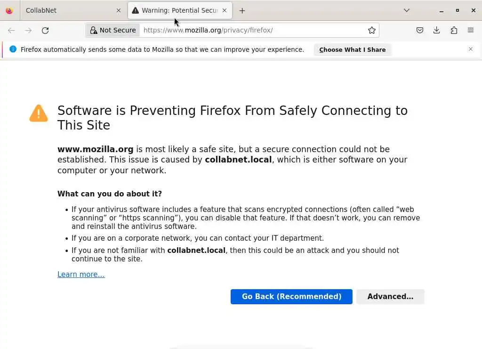Reload the current page
The width and height of the screenshot is (482, 349).
[45, 30]
